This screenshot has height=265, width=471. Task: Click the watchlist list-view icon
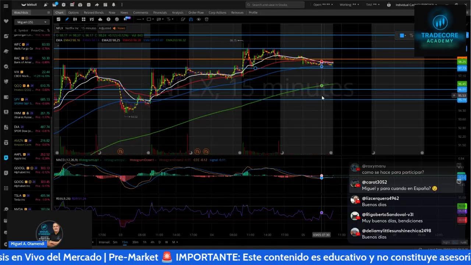click(49, 13)
